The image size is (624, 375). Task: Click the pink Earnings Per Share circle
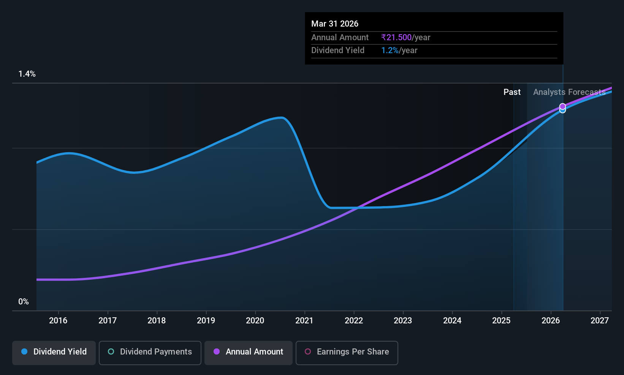point(308,351)
